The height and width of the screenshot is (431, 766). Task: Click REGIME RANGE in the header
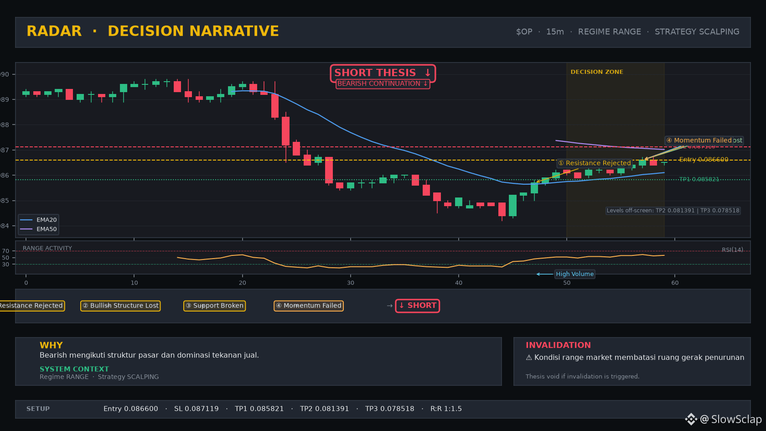[x=610, y=32]
